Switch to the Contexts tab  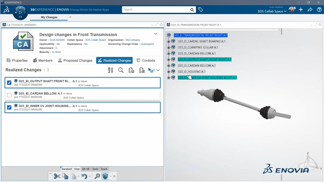(x=146, y=60)
